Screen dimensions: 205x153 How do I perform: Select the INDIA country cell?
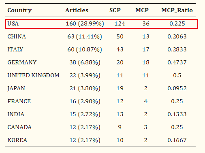(x=16, y=114)
